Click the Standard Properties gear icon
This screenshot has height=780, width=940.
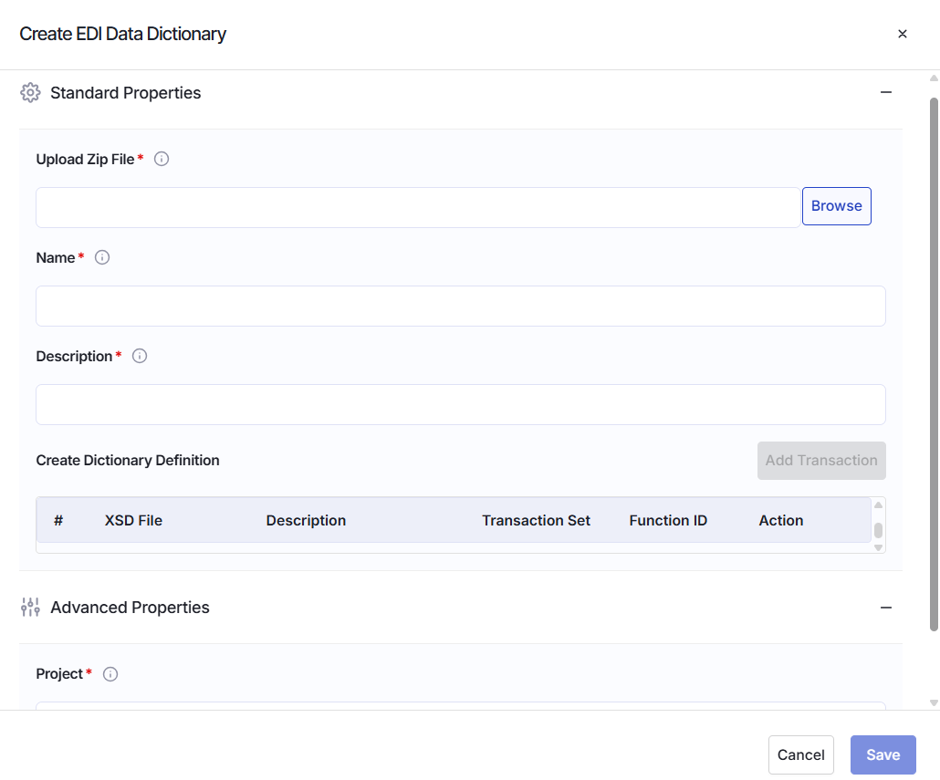30,93
